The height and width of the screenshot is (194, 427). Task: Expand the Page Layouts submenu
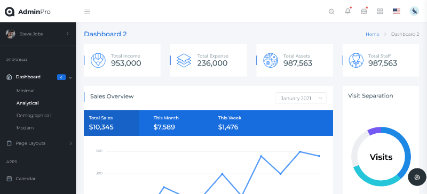tap(70, 143)
